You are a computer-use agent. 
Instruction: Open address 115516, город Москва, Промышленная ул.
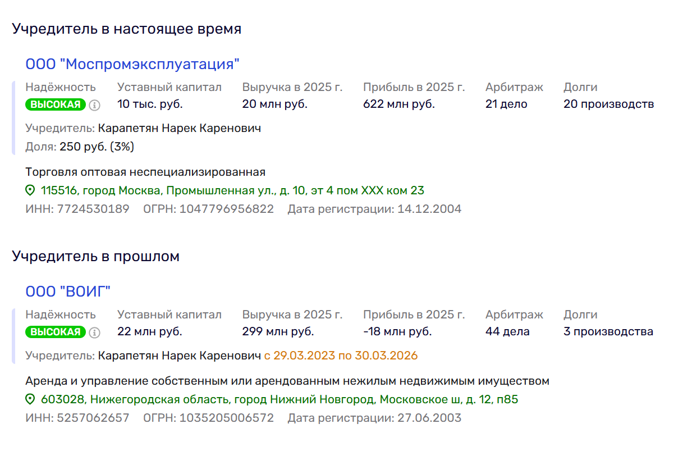[x=232, y=191]
